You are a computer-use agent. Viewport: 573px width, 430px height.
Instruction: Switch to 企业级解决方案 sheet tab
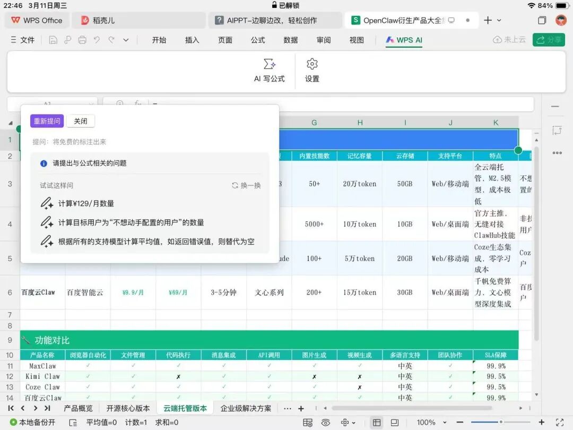(x=246, y=408)
